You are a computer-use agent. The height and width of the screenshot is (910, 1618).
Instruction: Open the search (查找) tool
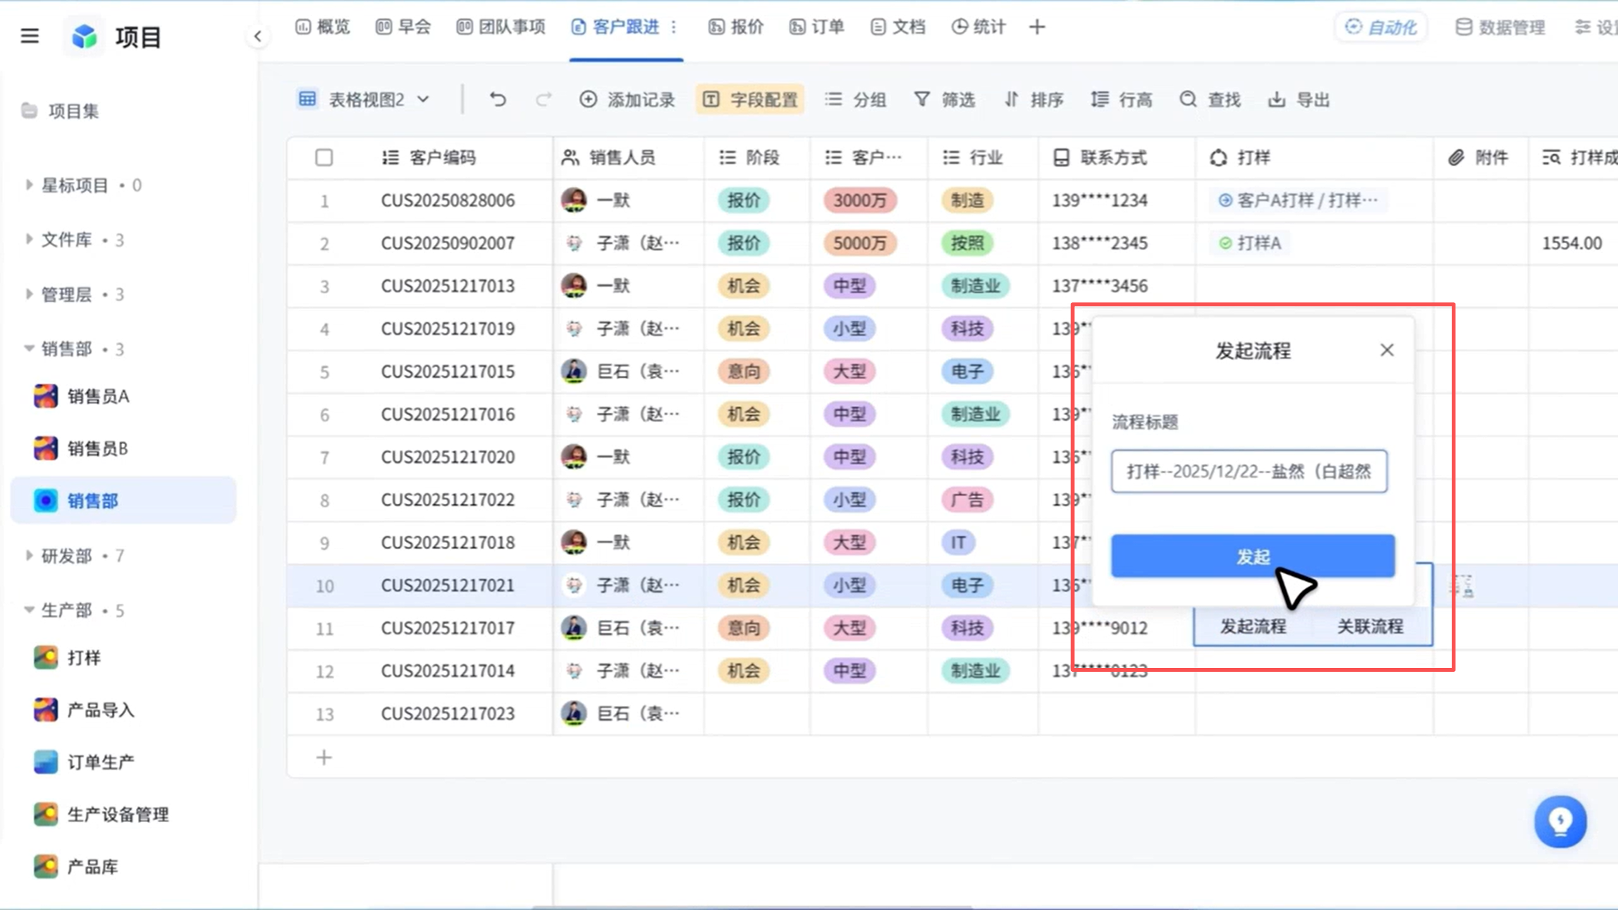[1210, 99]
